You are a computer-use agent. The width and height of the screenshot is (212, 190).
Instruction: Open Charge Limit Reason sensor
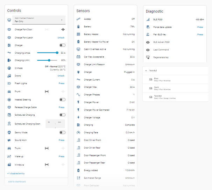pyautogui.click(x=106, y=65)
